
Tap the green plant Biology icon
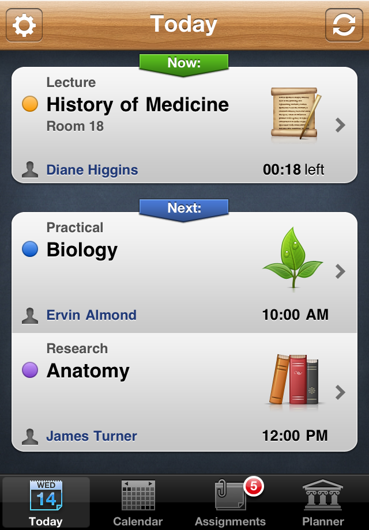point(293,257)
